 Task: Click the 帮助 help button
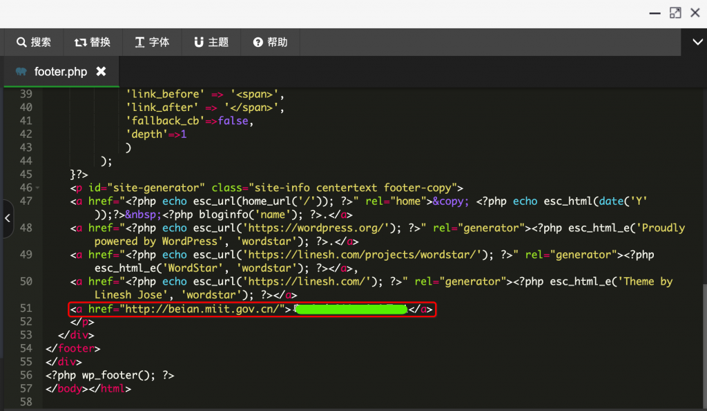click(x=270, y=42)
